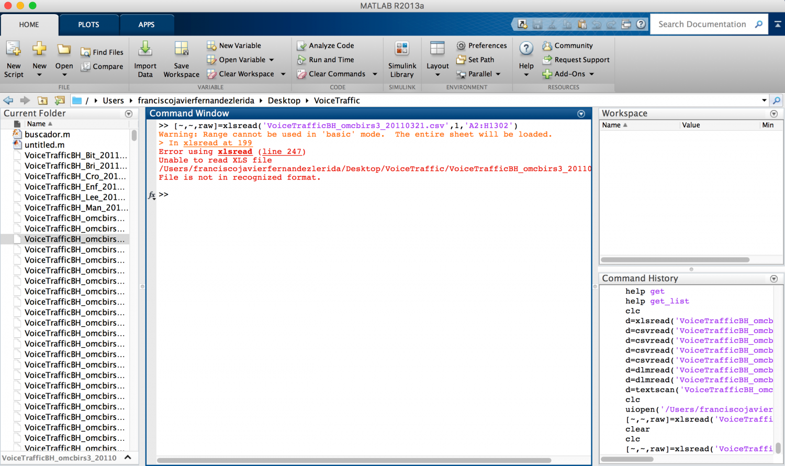The height and width of the screenshot is (466, 785).
Task: Select buscador.m in Current Folder
Action: (x=47, y=134)
